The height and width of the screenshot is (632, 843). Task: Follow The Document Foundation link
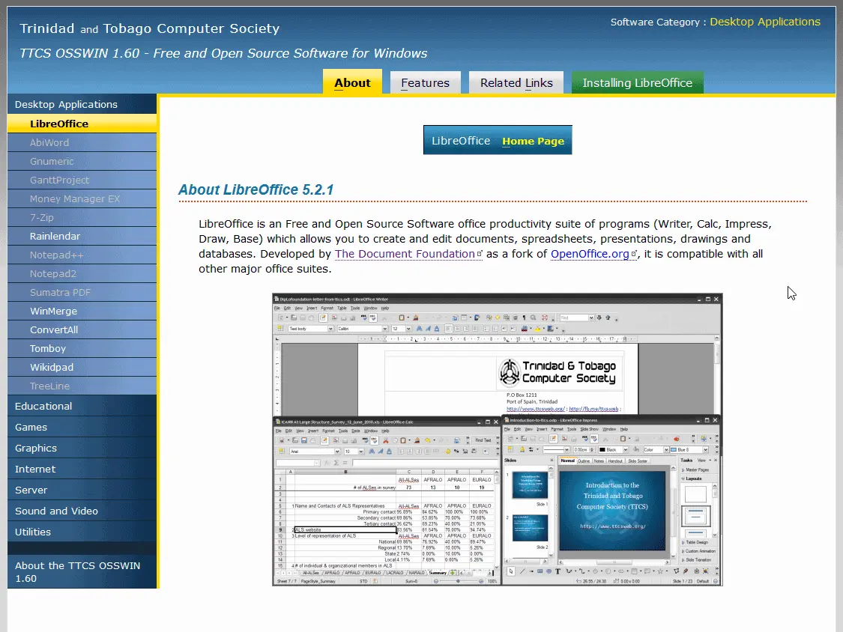point(404,254)
